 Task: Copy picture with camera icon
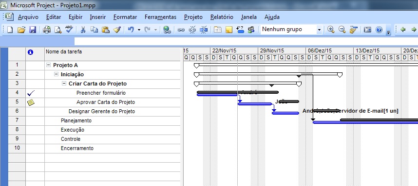(x=368, y=30)
